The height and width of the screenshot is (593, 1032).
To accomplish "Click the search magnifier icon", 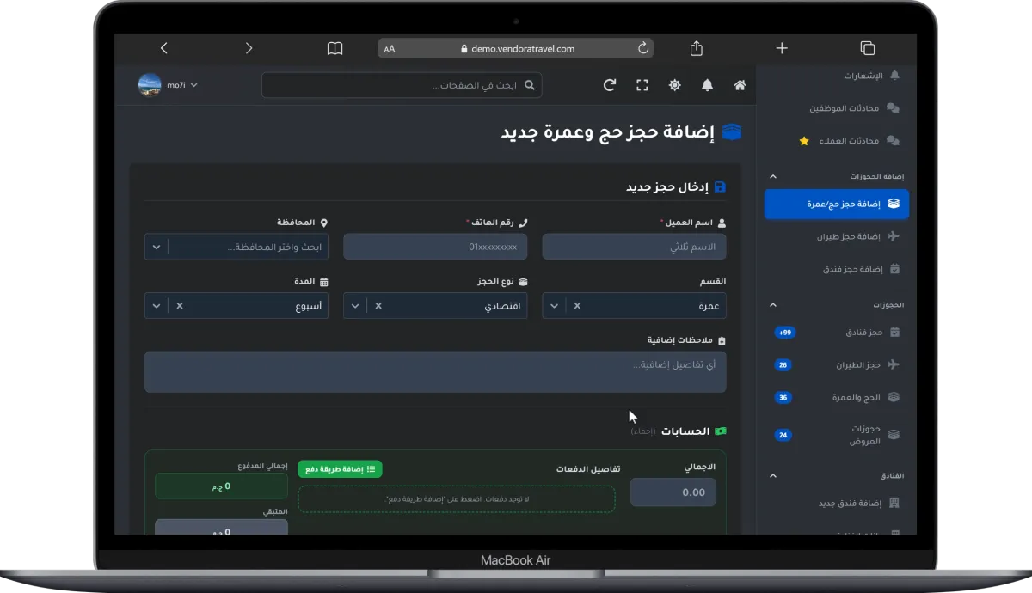I will tap(530, 85).
